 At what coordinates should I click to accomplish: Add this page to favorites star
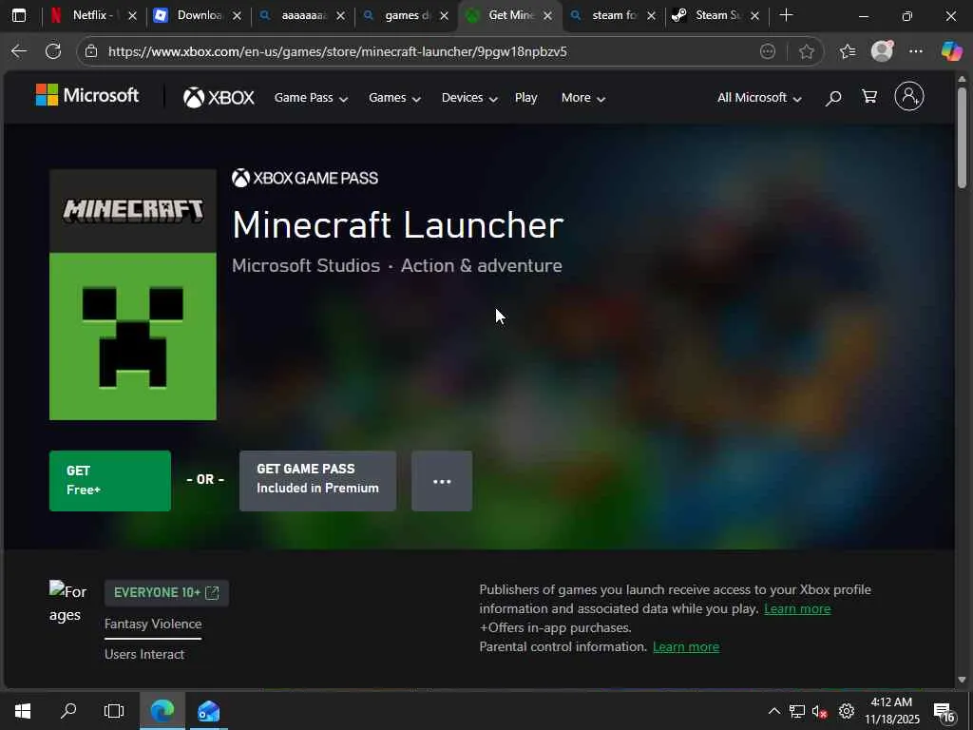[806, 51]
